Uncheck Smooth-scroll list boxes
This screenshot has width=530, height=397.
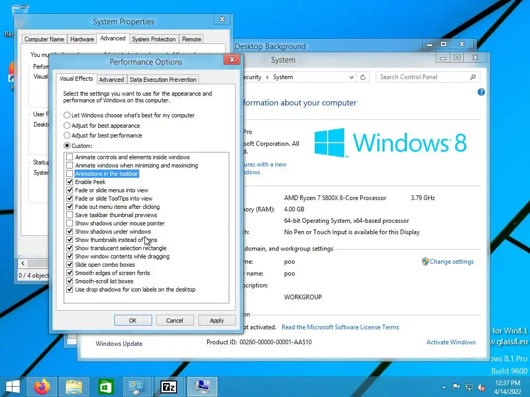(70, 281)
